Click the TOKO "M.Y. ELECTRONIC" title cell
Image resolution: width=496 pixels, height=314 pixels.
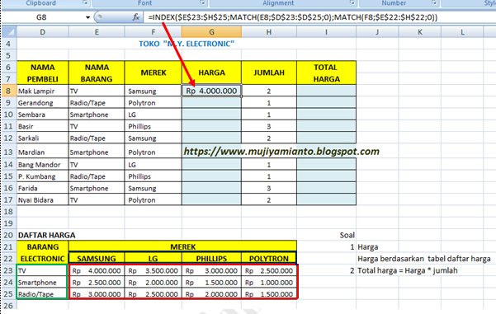(187, 44)
